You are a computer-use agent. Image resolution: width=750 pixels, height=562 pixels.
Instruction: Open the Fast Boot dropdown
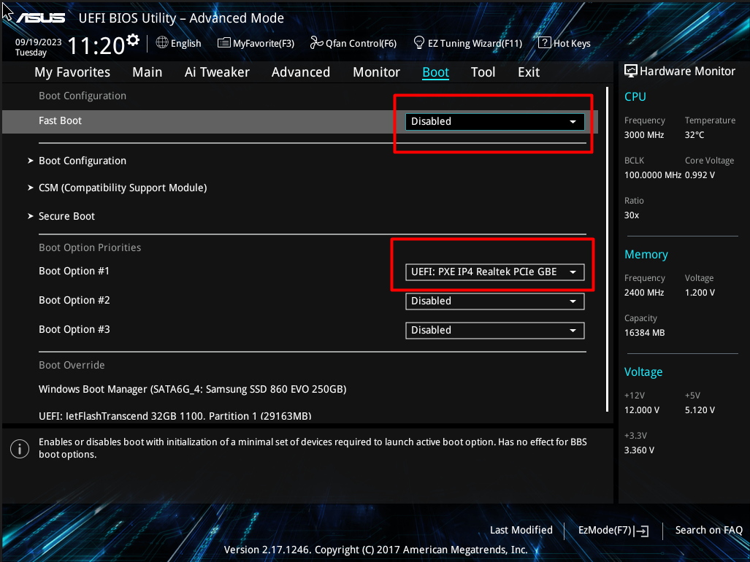pyautogui.click(x=494, y=121)
